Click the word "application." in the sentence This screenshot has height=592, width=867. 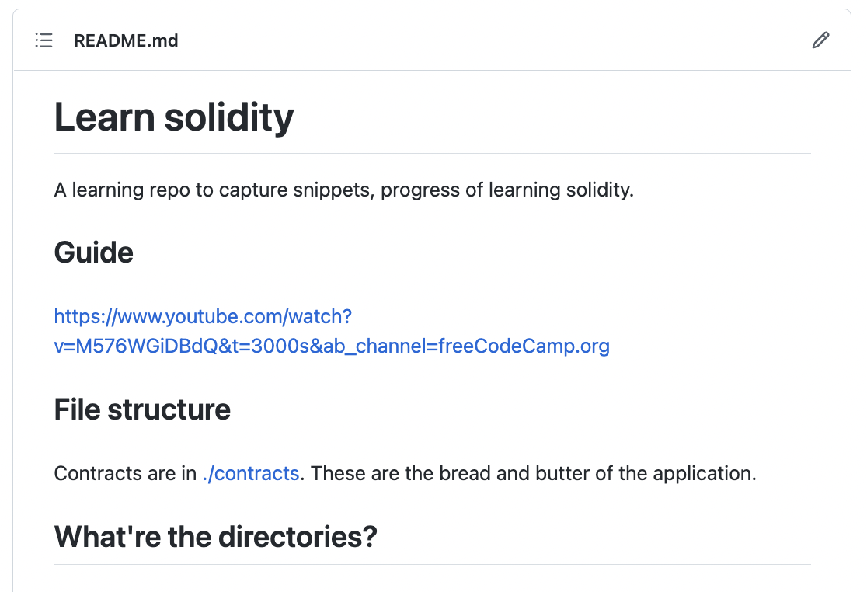[705, 474]
